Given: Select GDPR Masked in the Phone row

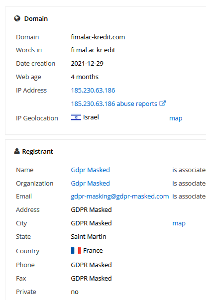Looking at the screenshot, I should (x=91, y=265).
